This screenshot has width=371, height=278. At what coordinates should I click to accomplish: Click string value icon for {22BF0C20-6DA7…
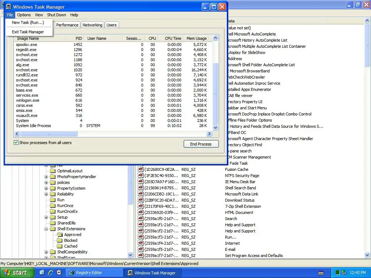(141, 200)
